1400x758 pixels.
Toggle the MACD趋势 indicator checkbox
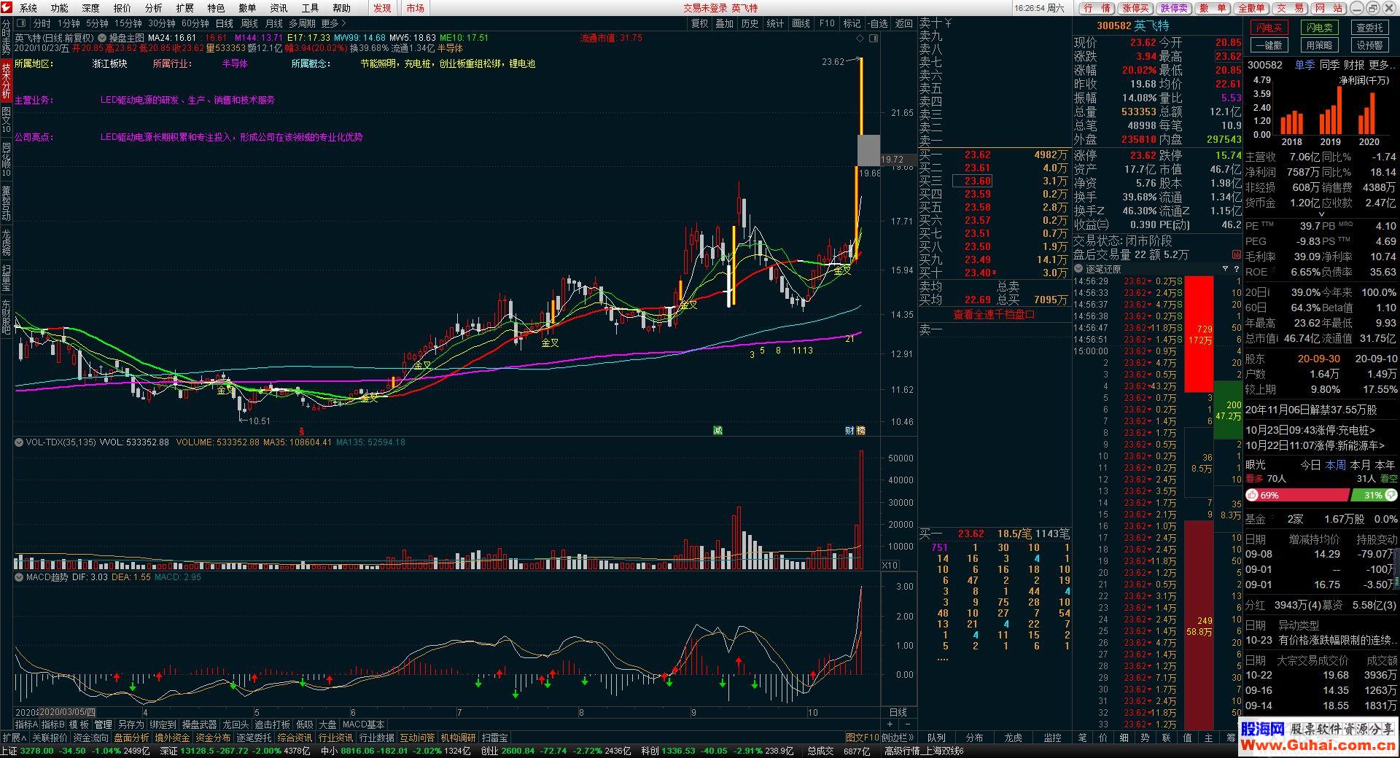20,577
